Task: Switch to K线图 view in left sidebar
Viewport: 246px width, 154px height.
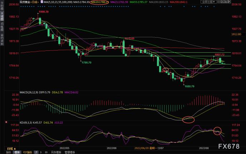Action: point(2,18)
